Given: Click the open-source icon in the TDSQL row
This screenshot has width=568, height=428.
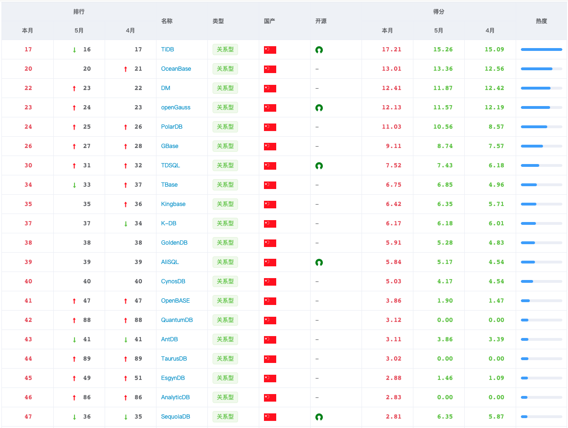Looking at the screenshot, I should pos(319,166).
